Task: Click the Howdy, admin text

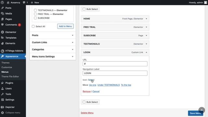Action: [x=196, y=3]
